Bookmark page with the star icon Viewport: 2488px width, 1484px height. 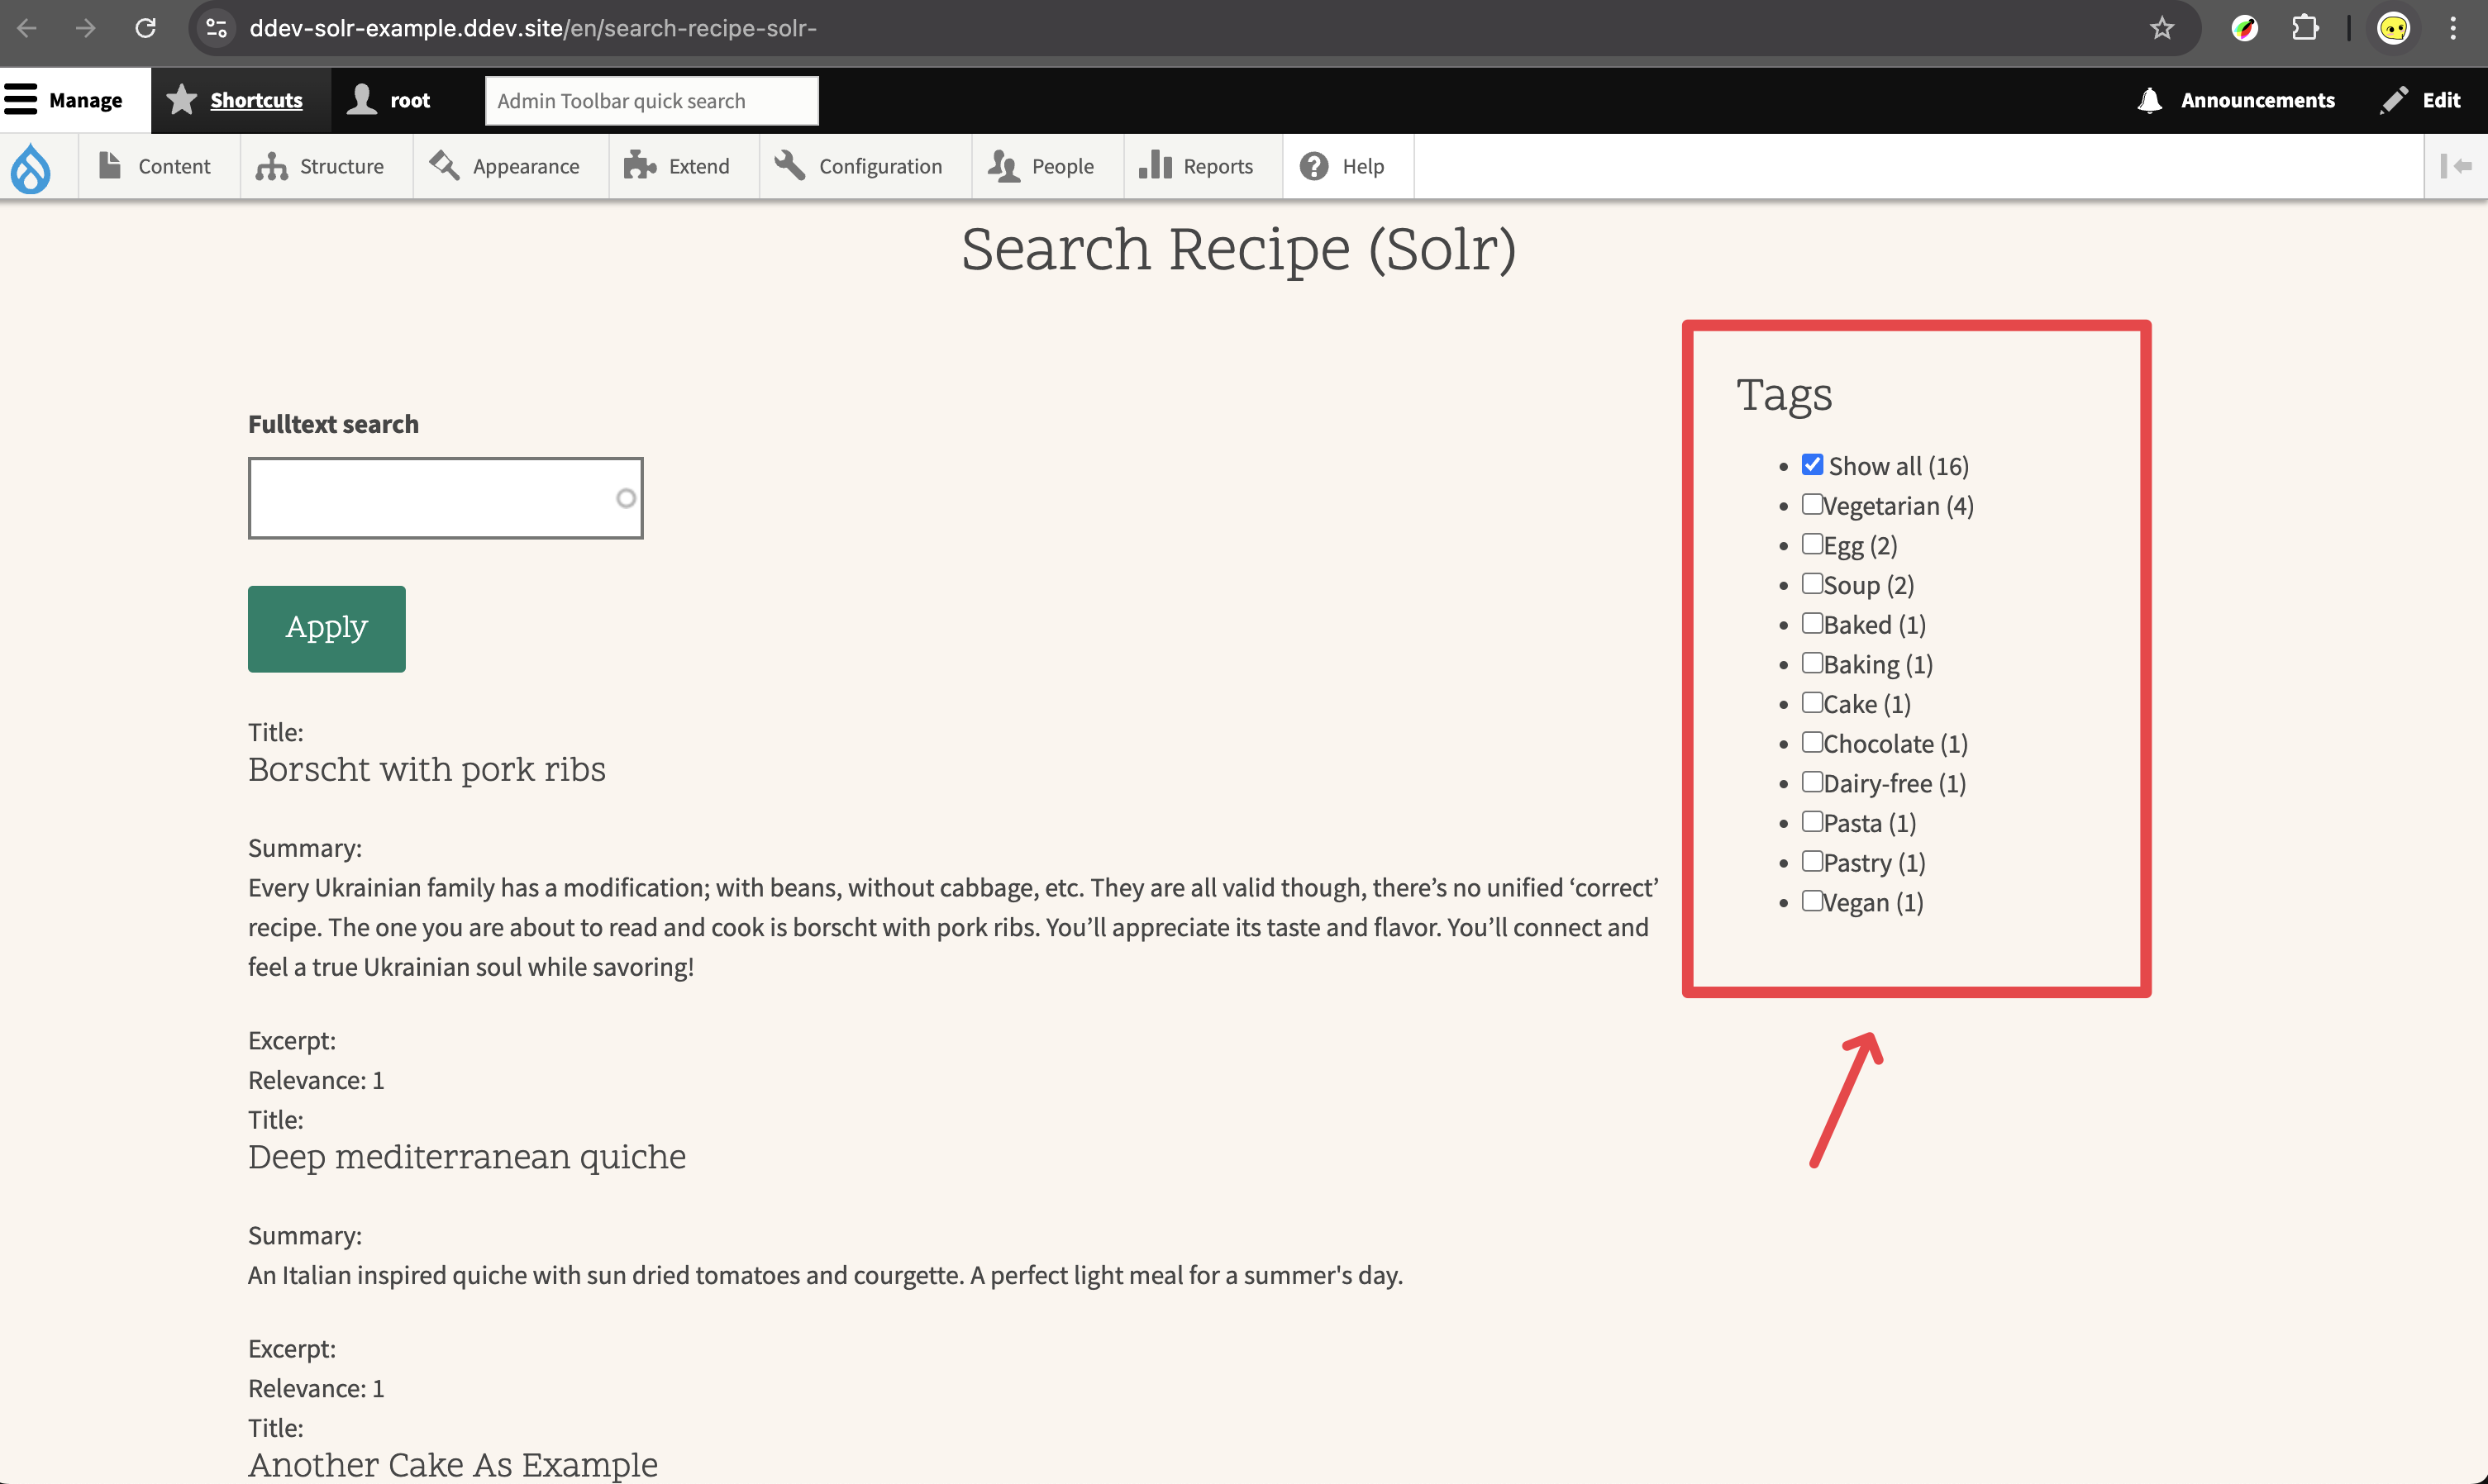coord(2161,28)
